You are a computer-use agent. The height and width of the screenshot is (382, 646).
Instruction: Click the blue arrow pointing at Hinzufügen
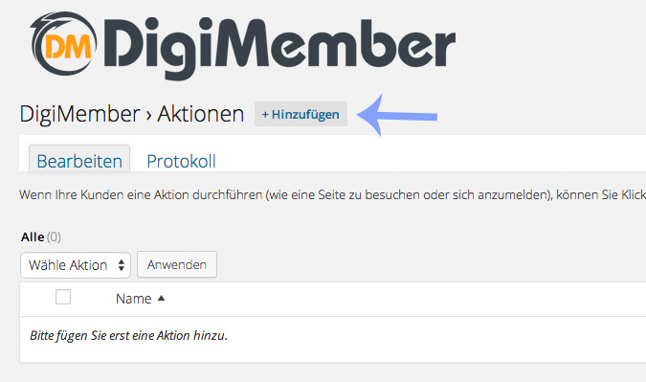coord(397,115)
